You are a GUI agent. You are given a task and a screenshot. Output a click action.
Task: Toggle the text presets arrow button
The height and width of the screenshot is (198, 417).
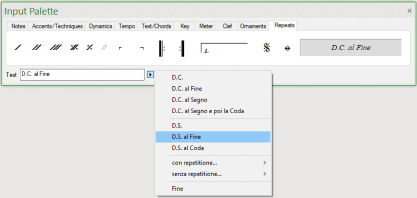pos(150,75)
